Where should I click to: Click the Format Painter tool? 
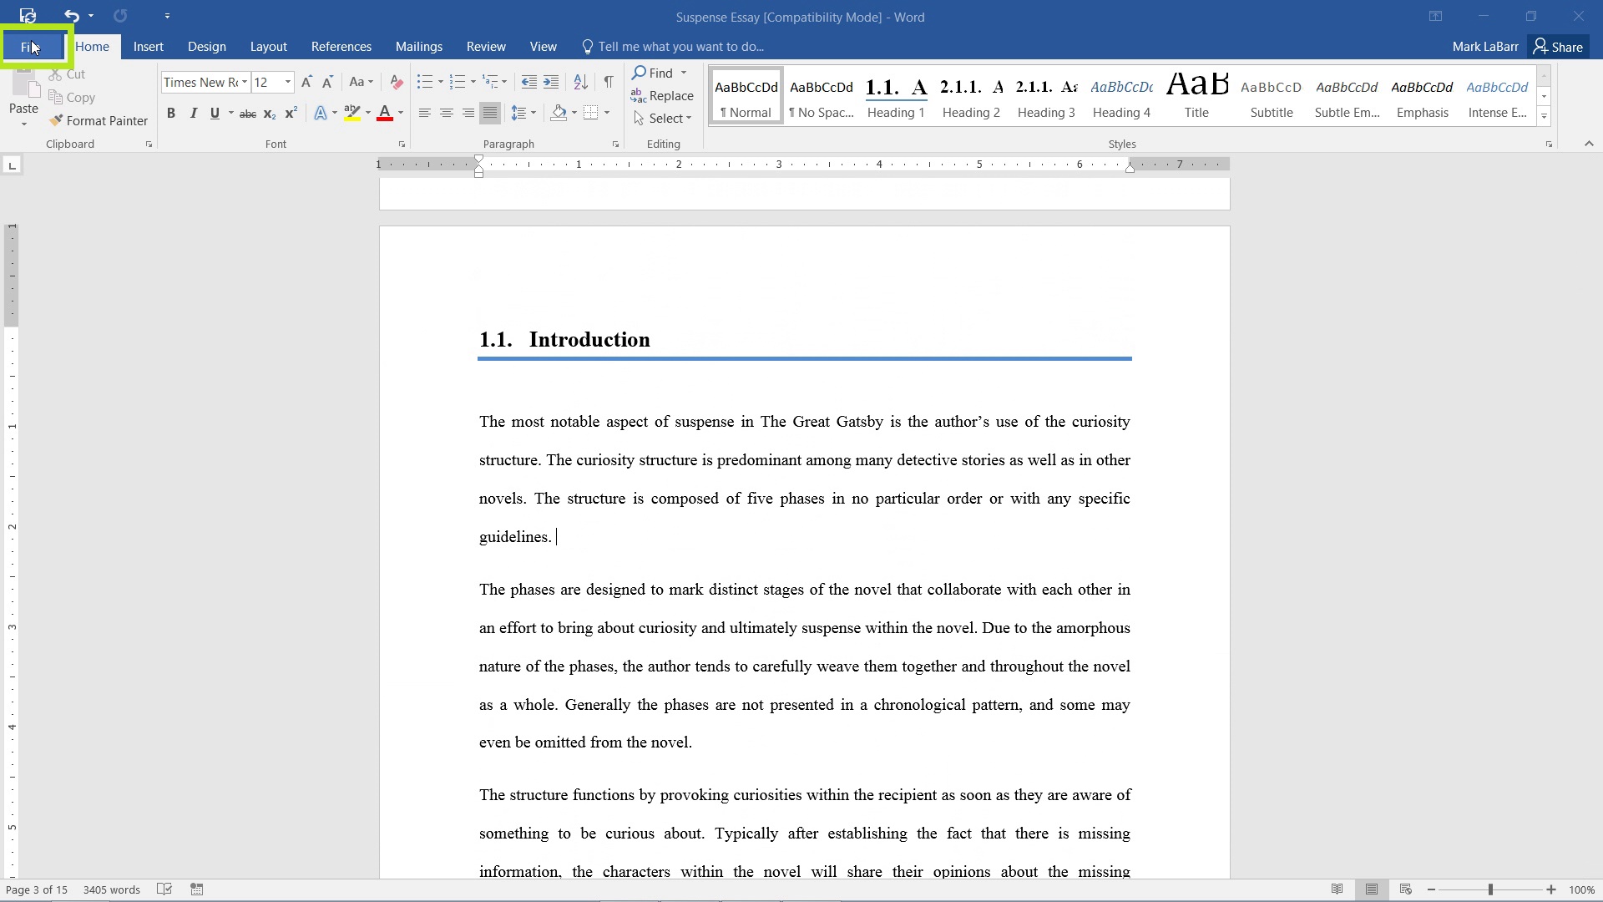pos(99,121)
